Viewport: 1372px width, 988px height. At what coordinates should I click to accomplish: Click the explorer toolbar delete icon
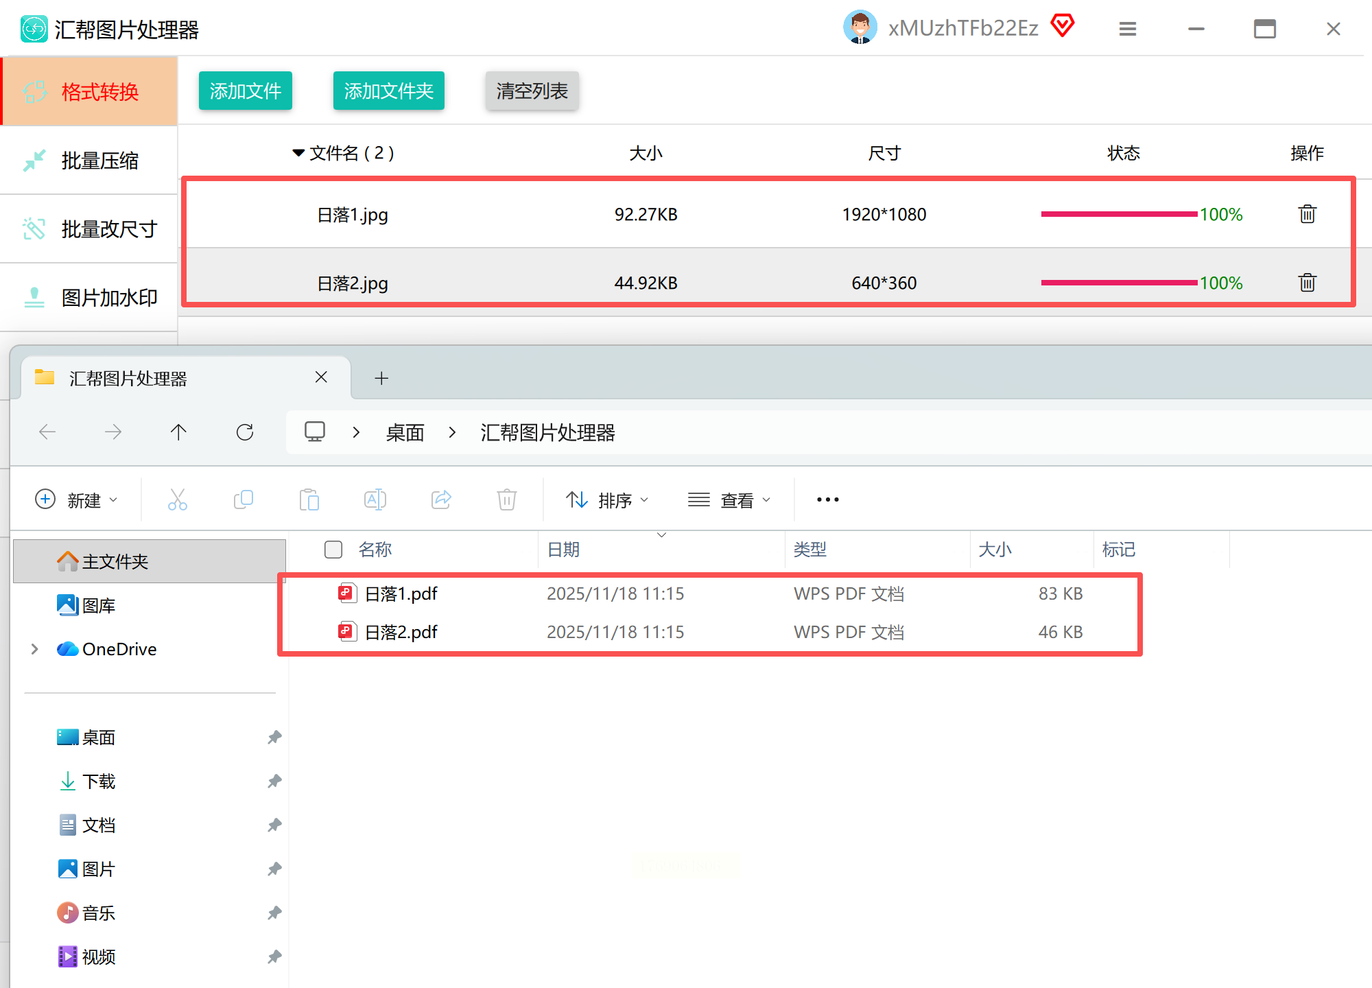click(506, 499)
